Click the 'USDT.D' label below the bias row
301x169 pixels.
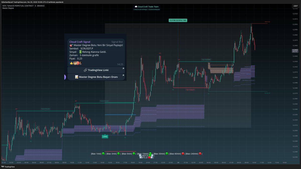(145, 156)
